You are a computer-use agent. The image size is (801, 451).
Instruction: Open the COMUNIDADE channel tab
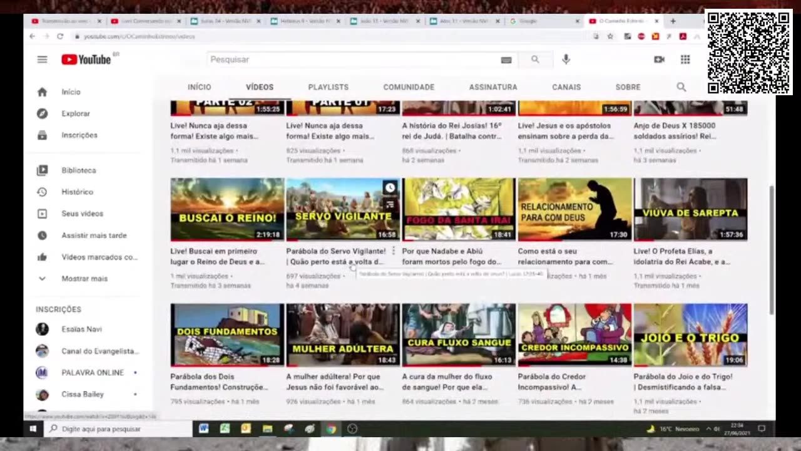coord(409,87)
